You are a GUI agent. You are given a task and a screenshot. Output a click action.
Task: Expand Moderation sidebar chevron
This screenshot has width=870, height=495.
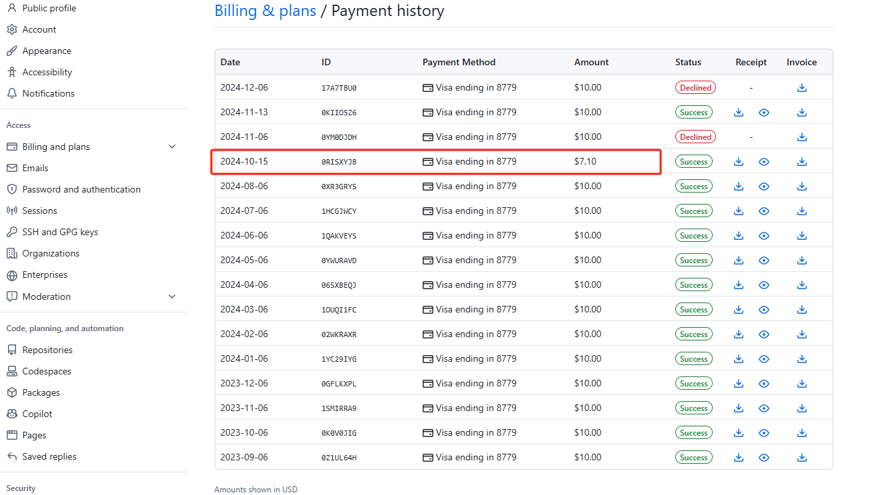pyautogui.click(x=172, y=296)
